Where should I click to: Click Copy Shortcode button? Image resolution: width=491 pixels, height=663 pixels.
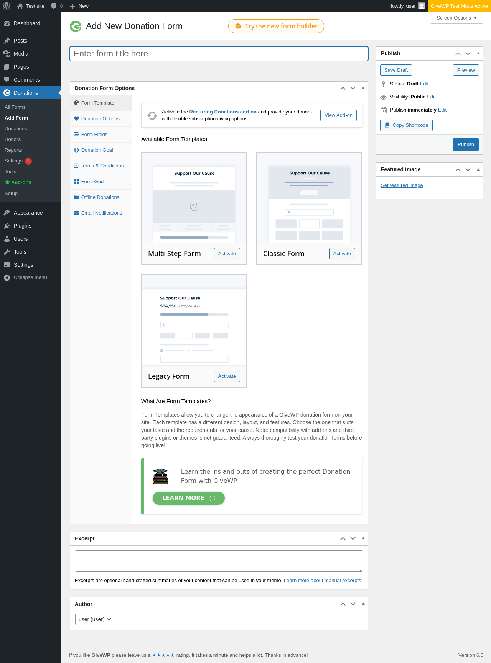click(x=406, y=125)
